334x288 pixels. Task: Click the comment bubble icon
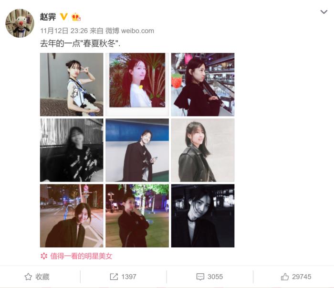200,277
